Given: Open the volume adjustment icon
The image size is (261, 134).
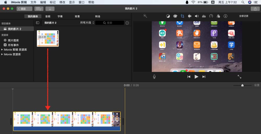Looking at the screenshot, I should click(197, 16).
